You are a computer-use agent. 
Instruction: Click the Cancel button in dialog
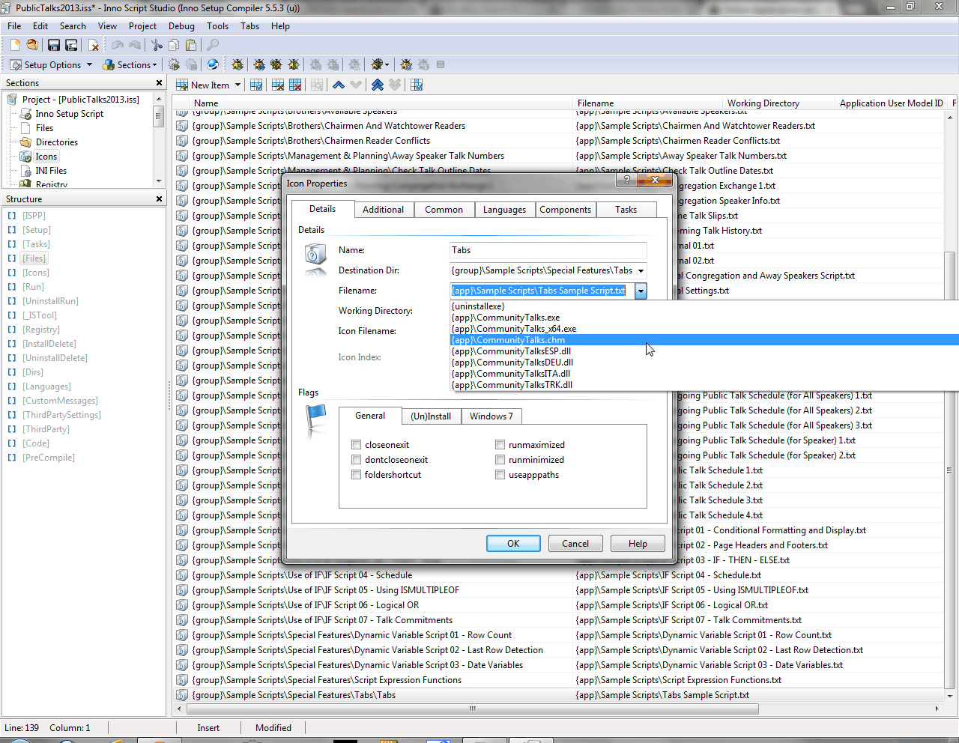575,544
